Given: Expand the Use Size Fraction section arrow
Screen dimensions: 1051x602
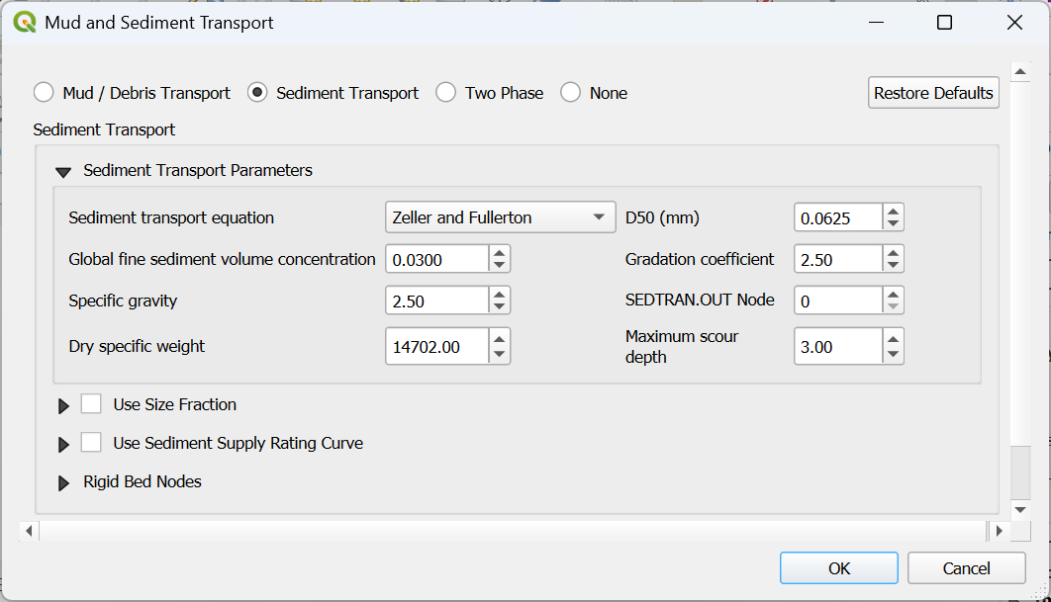Looking at the screenshot, I should click(63, 405).
